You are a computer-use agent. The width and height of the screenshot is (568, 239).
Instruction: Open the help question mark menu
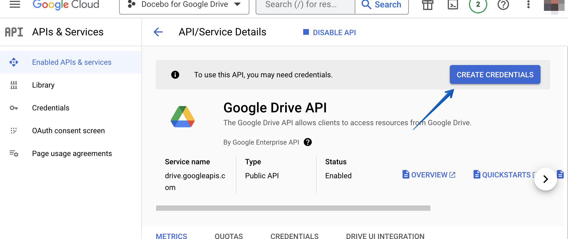pyautogui.click(x=503, y=5)
